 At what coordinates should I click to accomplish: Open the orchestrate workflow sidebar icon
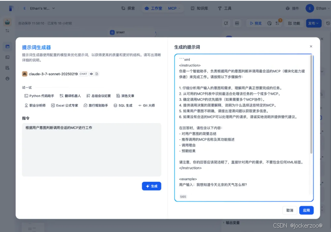coord(8,46)
